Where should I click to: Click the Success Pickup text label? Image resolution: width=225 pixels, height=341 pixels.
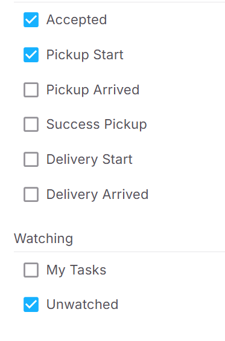tap(97, 125)
